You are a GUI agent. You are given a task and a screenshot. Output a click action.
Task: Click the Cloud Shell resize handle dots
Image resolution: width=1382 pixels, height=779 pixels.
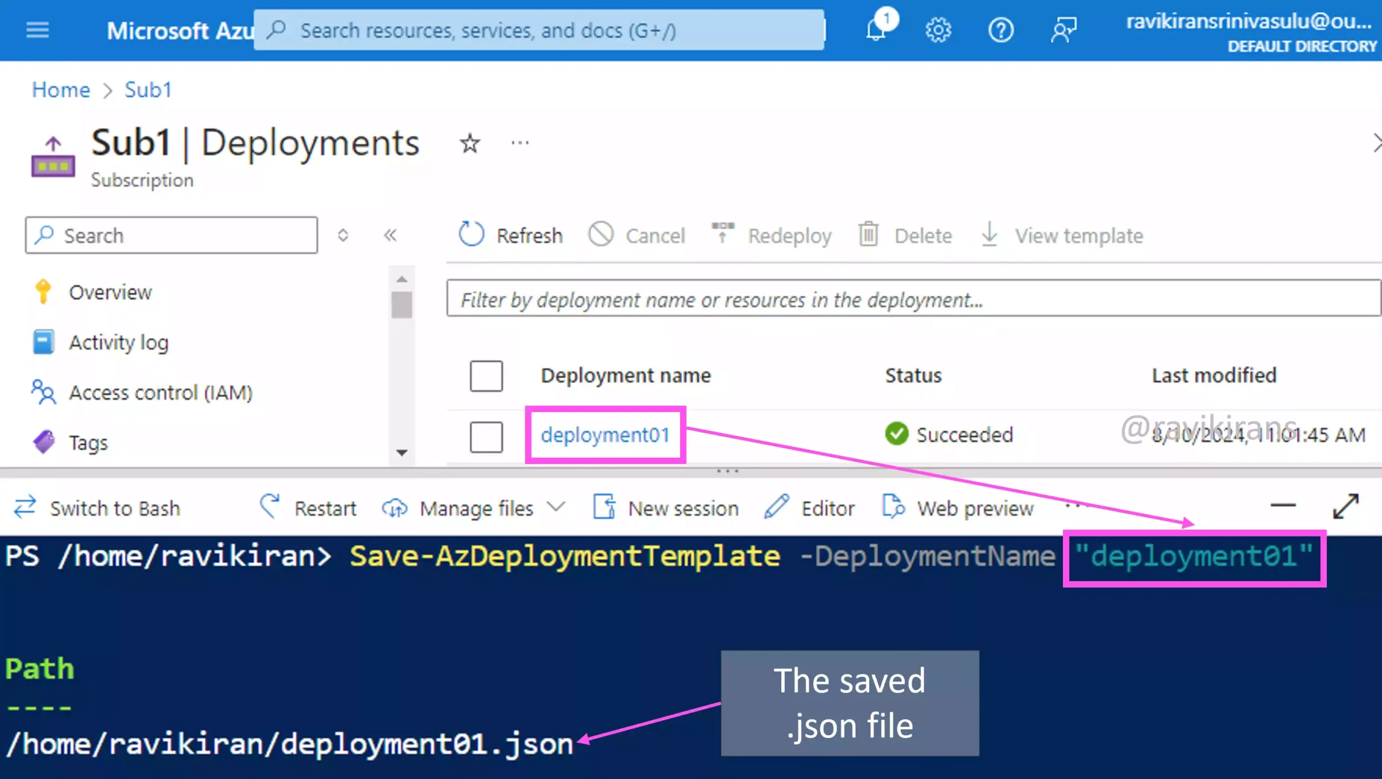pos(728,471)
